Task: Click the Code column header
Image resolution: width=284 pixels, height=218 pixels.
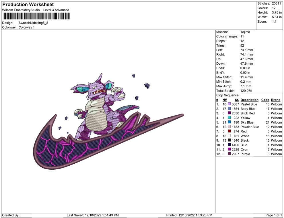Action: 265,100
